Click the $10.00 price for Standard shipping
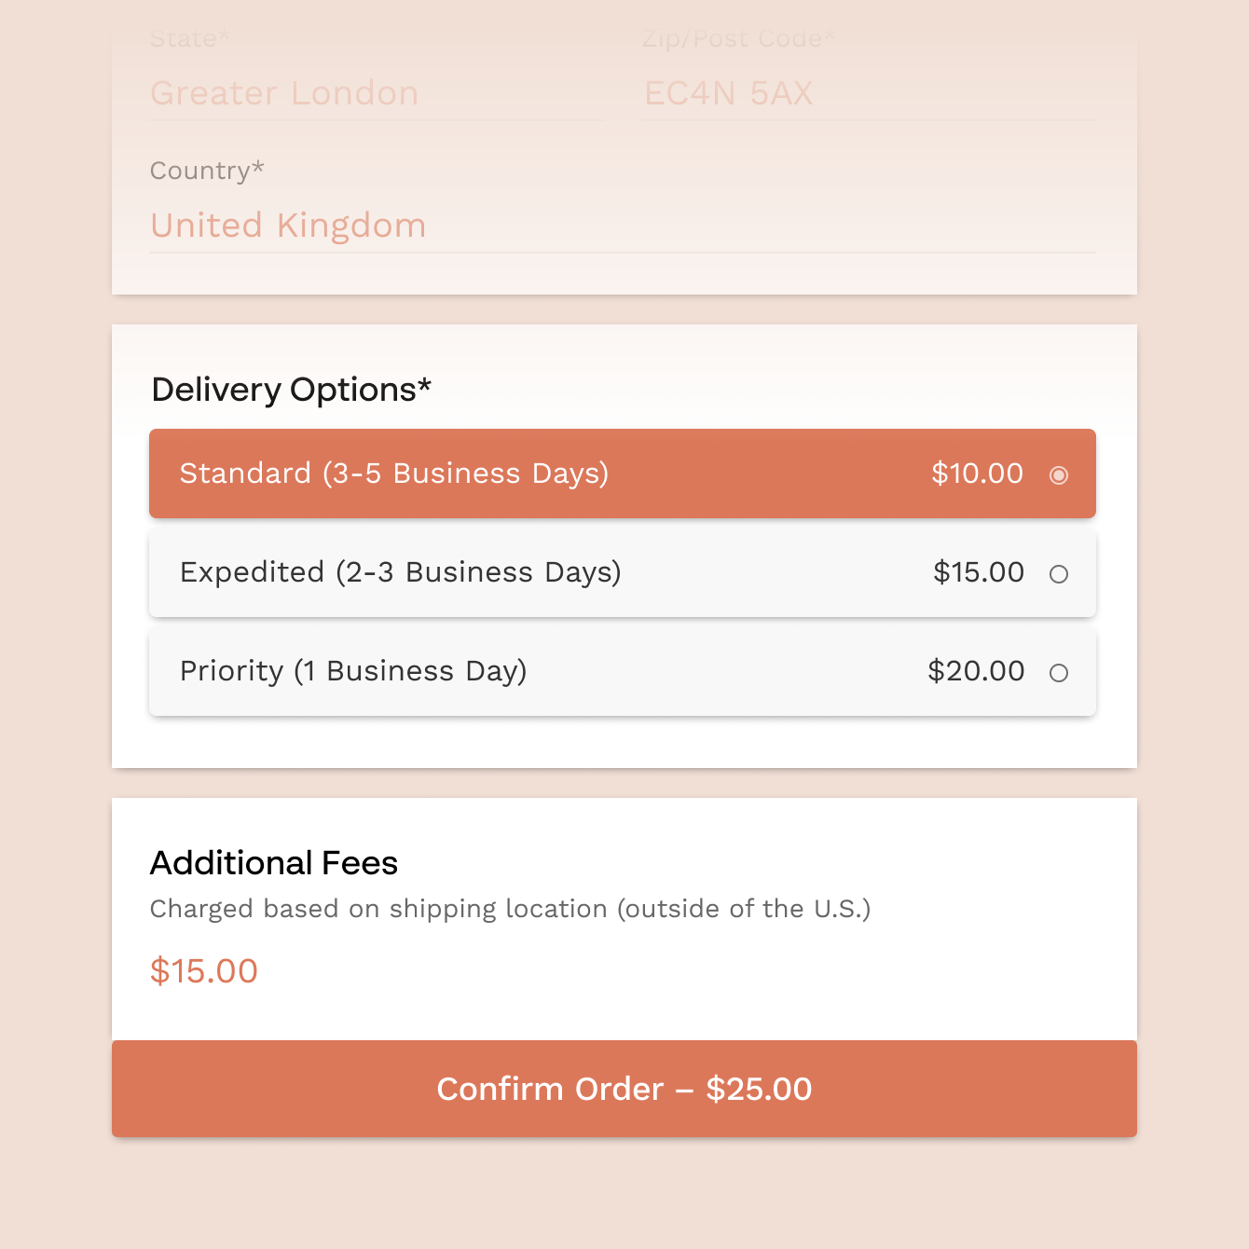 (977, 474)
